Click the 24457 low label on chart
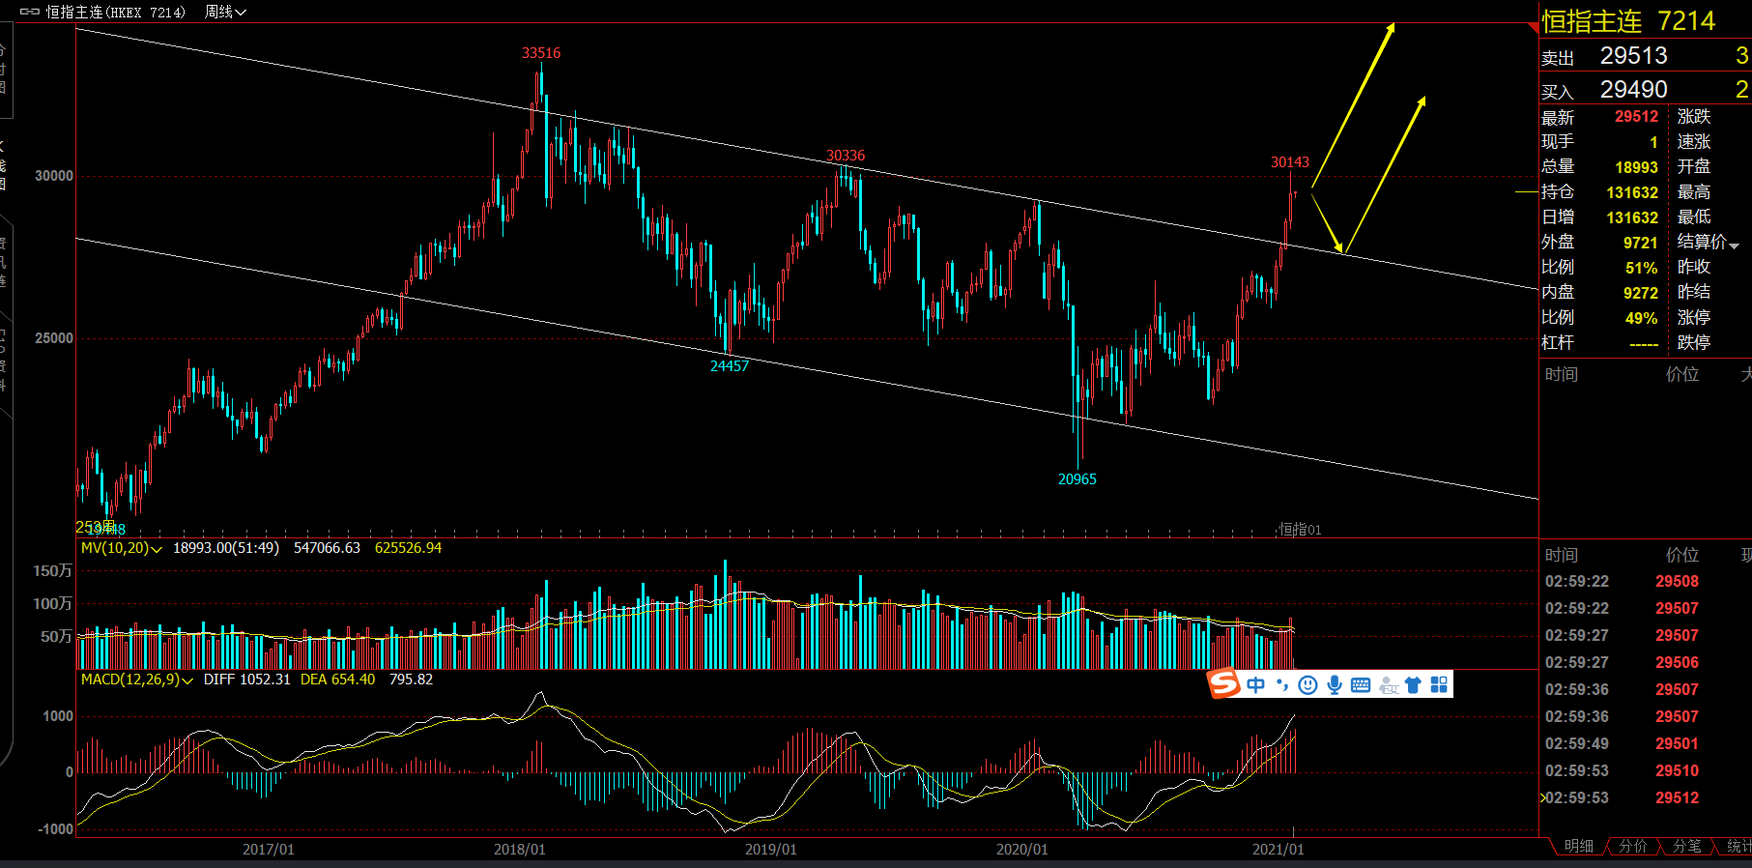 (x=730, y=365)
